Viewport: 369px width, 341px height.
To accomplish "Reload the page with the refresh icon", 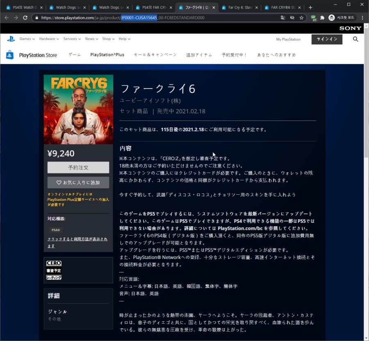I will pyautogui.click(x=25, y=18).
